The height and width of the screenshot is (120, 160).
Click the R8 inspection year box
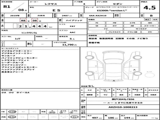coord(23,20)
